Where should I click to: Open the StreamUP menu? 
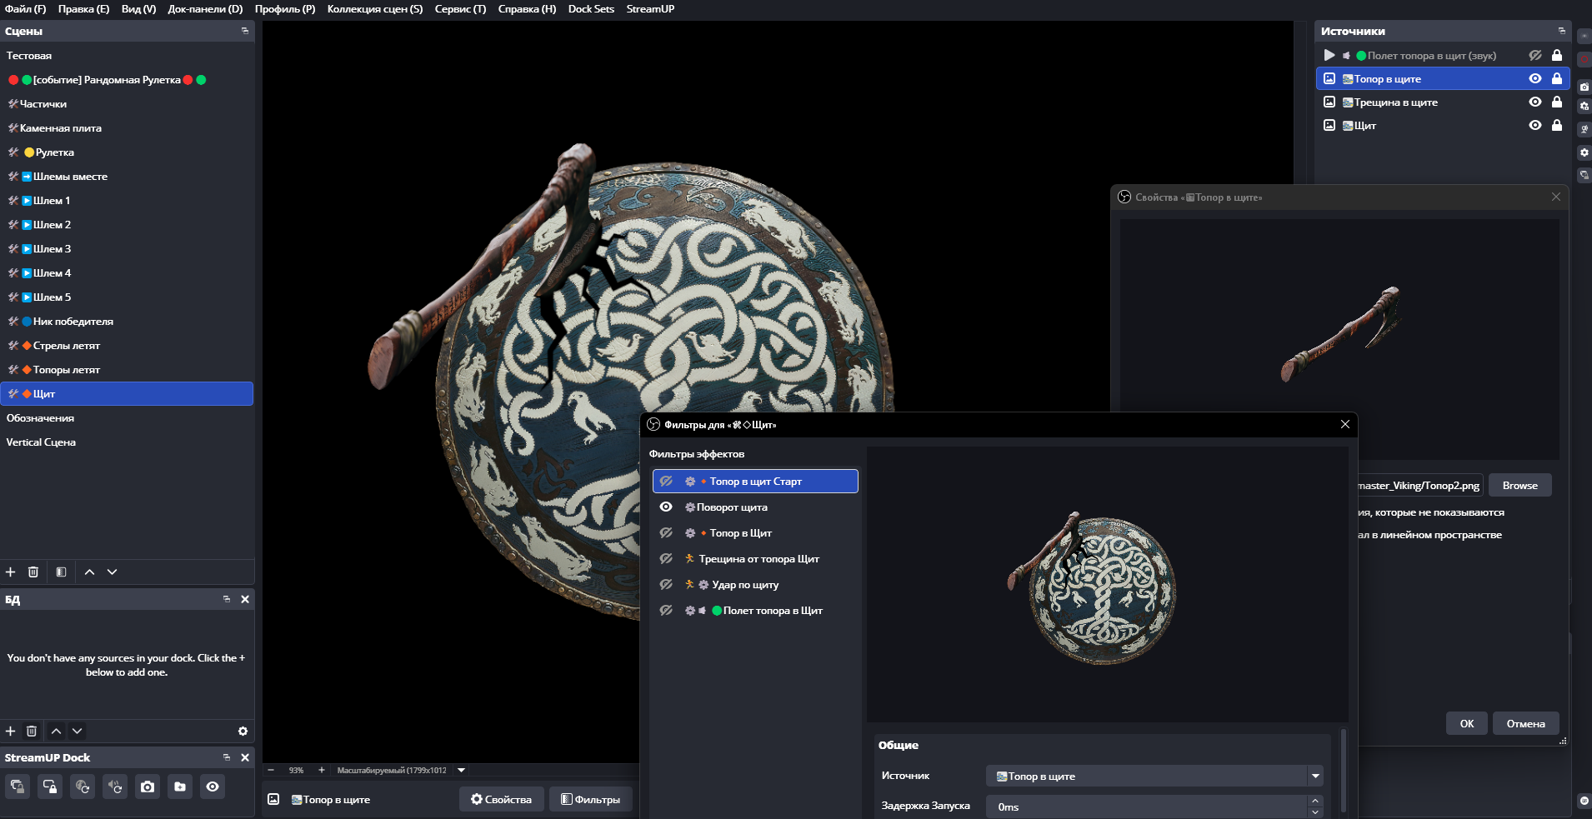pos(650,9)
